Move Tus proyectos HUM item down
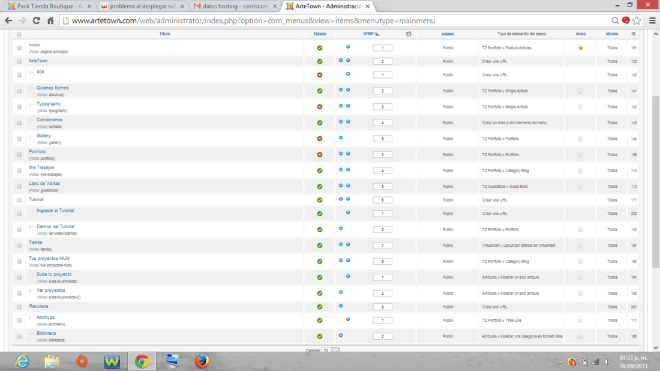The image size is (660, 371). pyautogui.click(x=348, y=261)
